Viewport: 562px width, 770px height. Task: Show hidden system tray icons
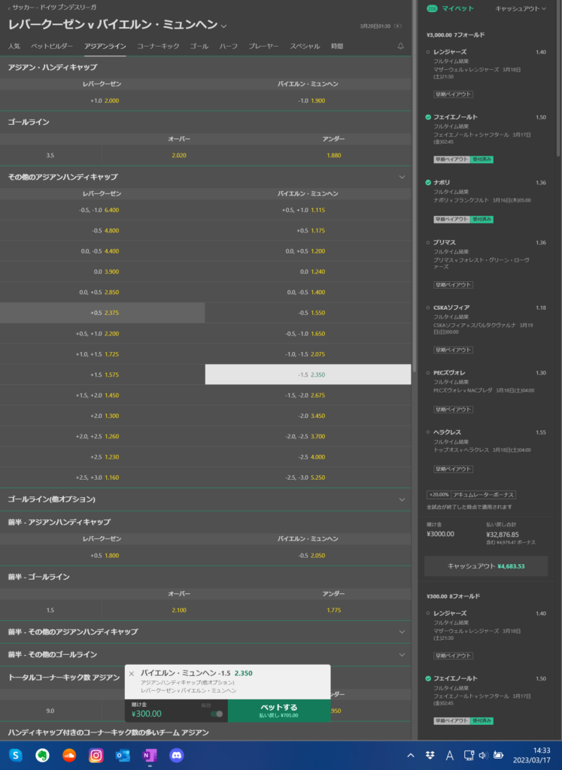(411, 755)
